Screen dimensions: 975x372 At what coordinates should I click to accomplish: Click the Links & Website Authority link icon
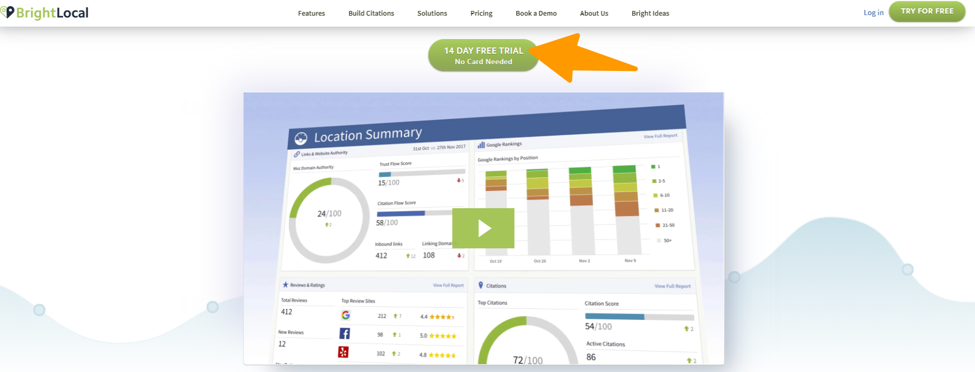click(297, 154)
